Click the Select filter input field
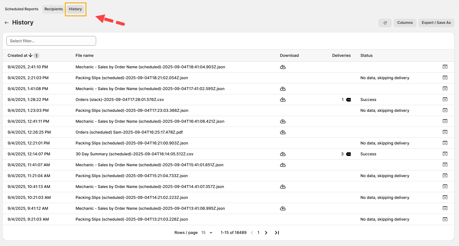 click(51, 41)
